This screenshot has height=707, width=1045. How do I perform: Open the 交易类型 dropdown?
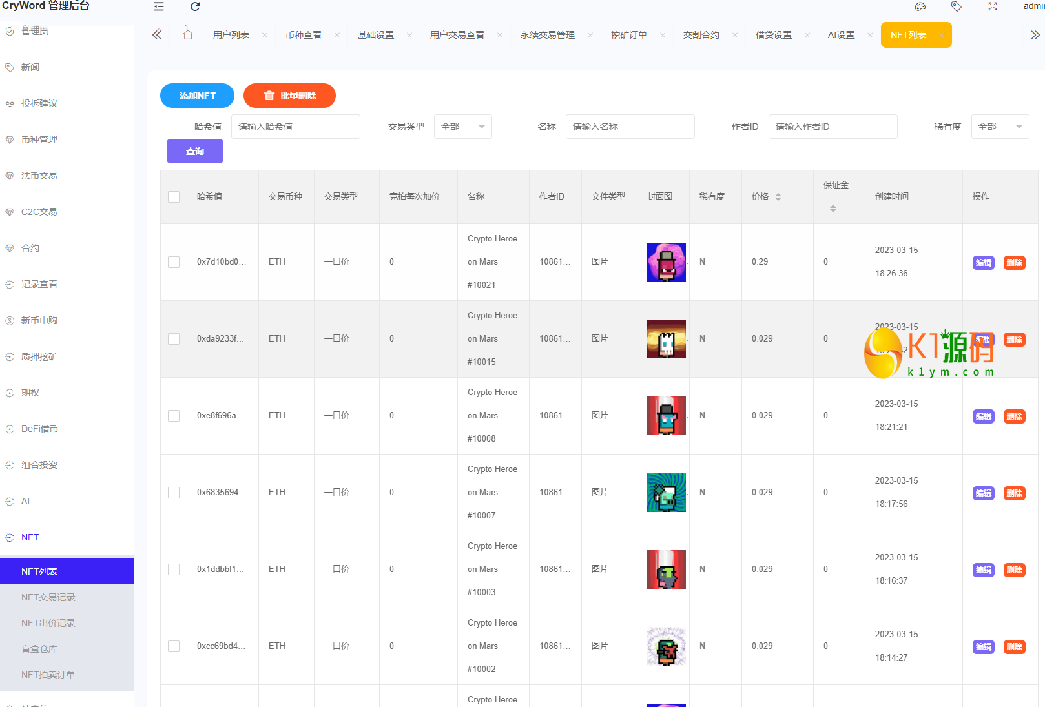coord(463,127)
